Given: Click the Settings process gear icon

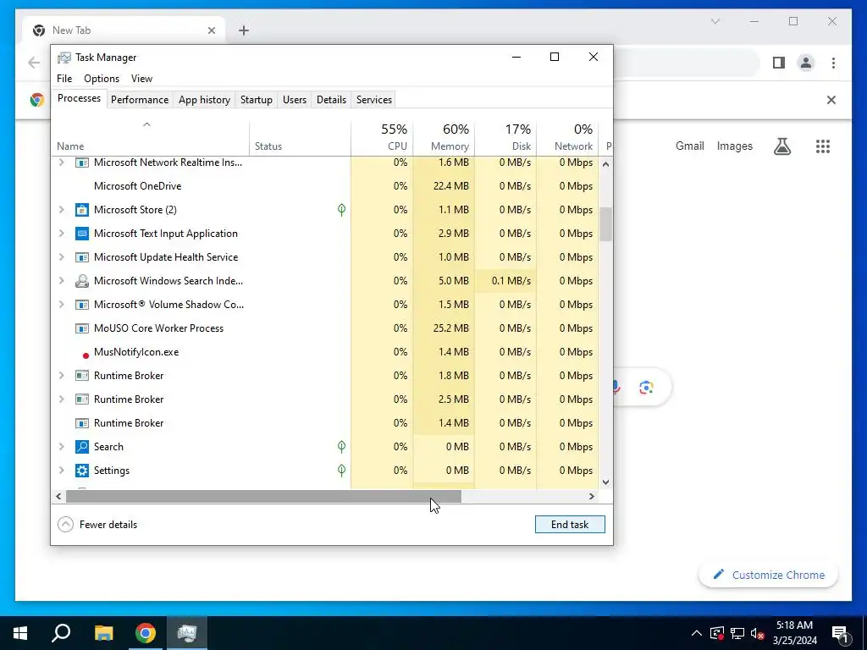Looking at the screenshot, I should coord(82,471).
